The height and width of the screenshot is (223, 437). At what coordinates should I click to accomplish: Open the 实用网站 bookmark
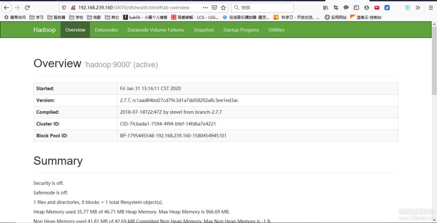[x=335, y=17]
